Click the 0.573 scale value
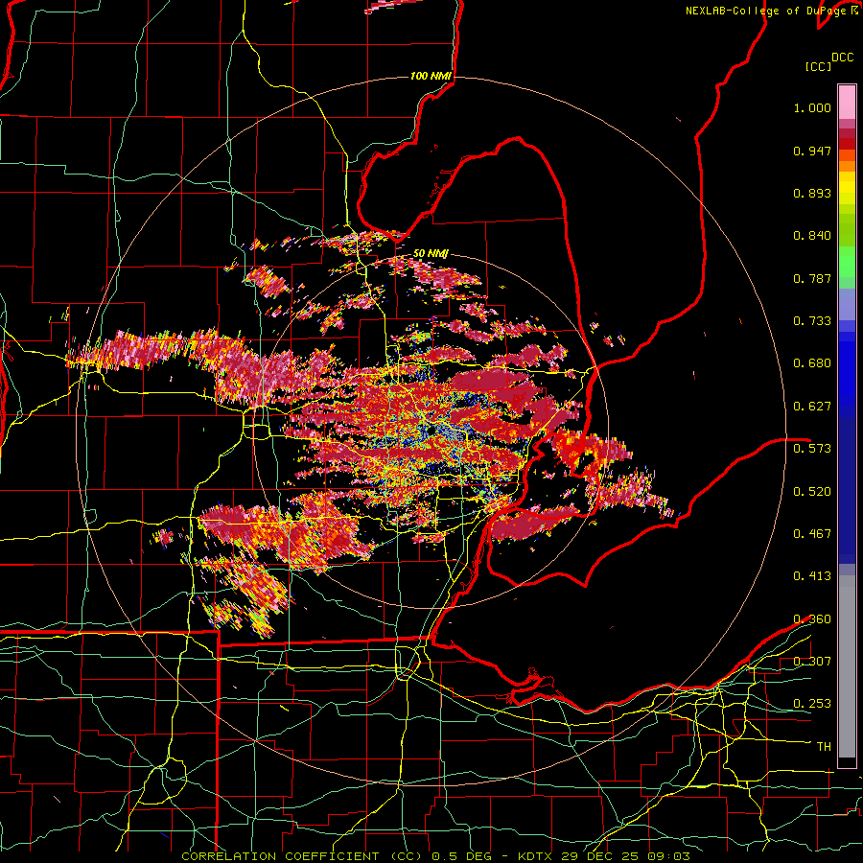 (812, 449)
